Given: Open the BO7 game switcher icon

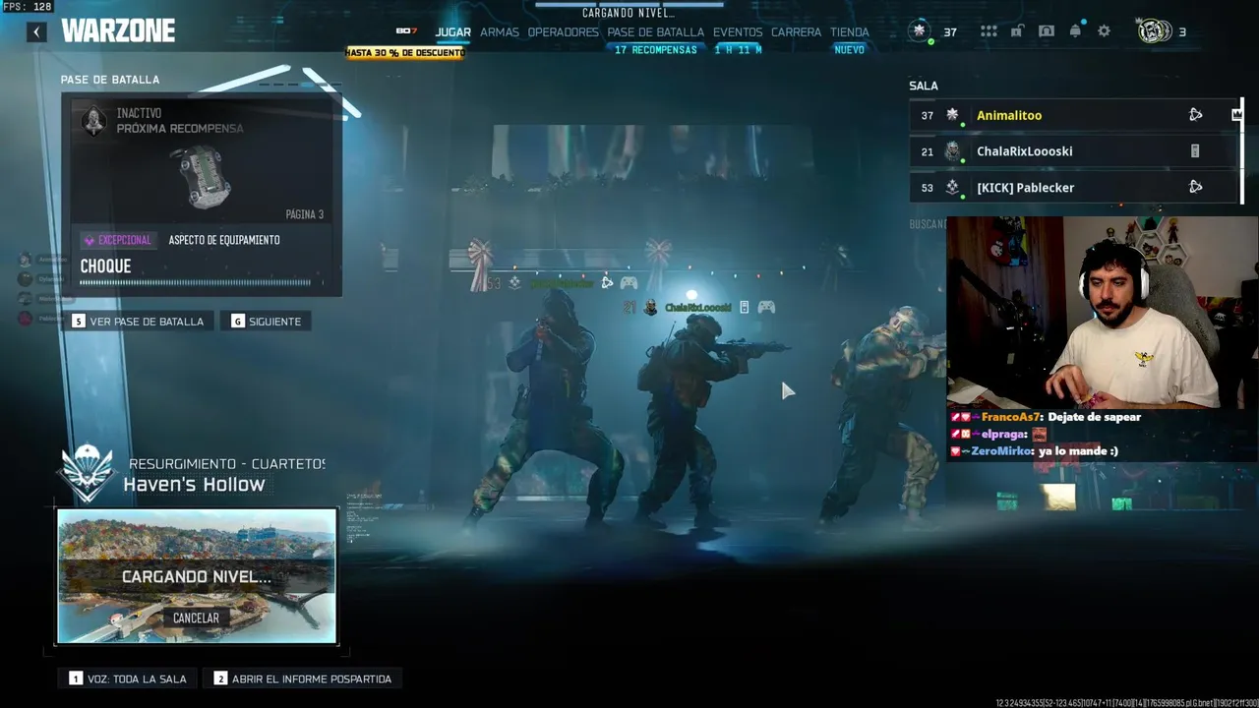Looking at the screenshot, I should pyautogui.click(x=407, y=31).
